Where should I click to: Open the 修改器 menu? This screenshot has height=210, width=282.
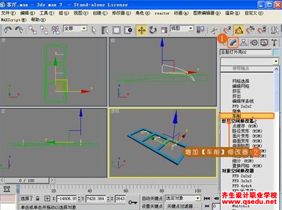pyautogui.click(x=121, y=13)
